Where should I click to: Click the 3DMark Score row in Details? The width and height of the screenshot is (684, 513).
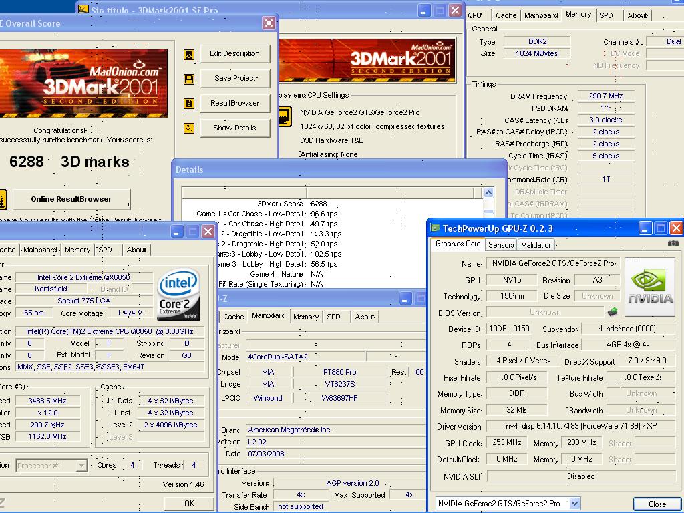click(333, 204)
